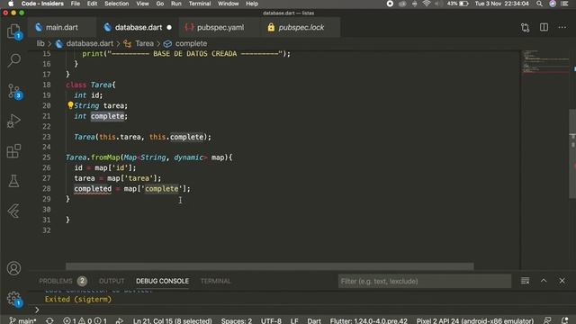Viewport: 576px width, 324px height.
Task: Switch to the pubspec.lock tab
Action: click(x=301, y=28)
